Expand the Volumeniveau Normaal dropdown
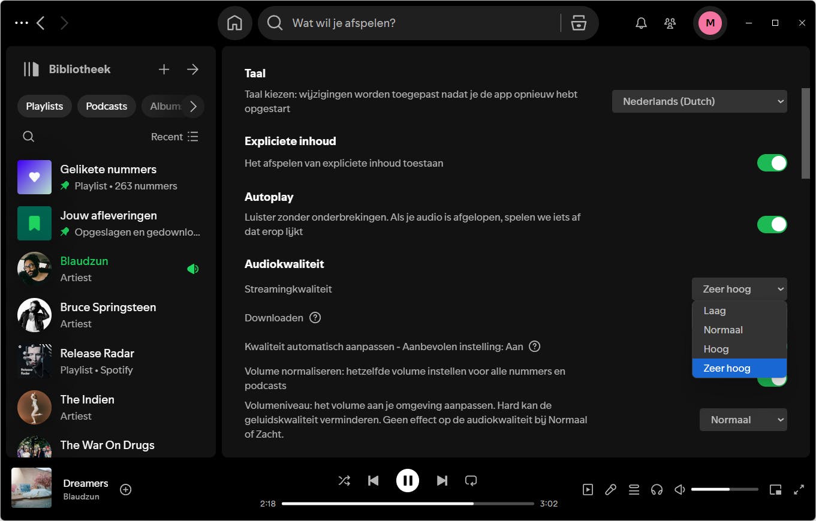Viewport: 816px width, 521px height. [743, 420]
